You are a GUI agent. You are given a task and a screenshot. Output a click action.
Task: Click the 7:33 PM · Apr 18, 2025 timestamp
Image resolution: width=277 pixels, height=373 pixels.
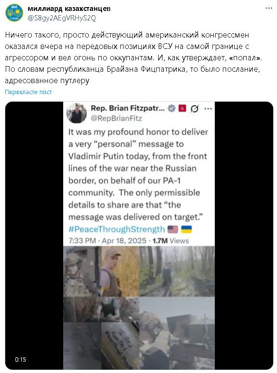(107, 241)
